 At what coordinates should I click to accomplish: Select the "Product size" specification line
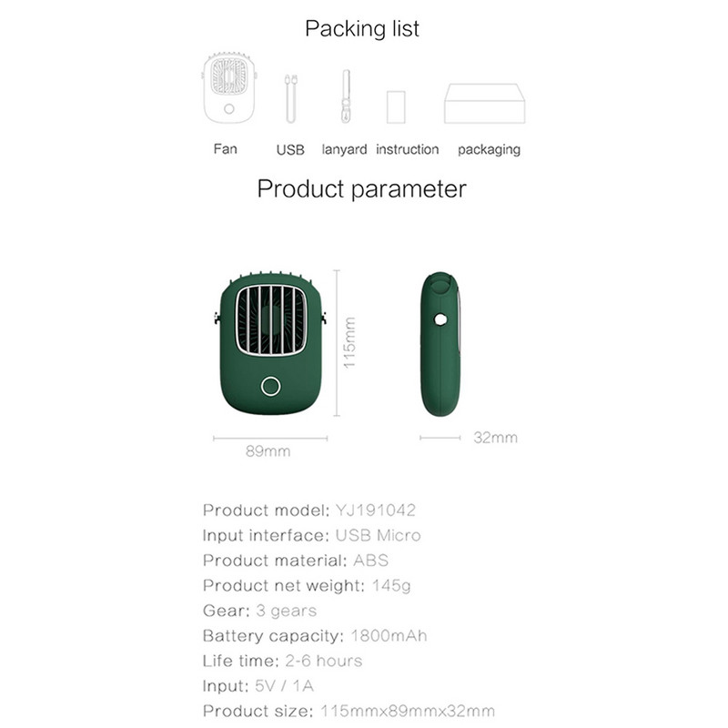pyautogui.click(x=349, y=711)
